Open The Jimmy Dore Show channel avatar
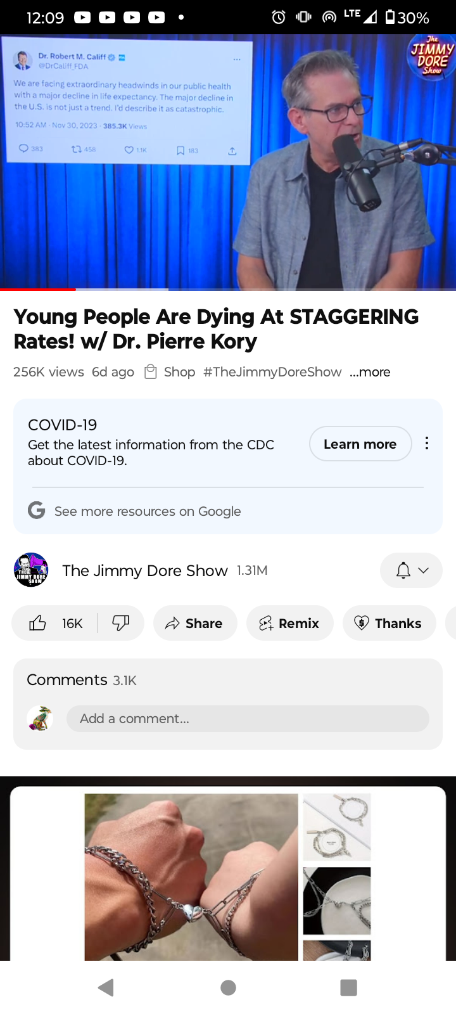Screen dimensions: 456x1014 point(31,570)
